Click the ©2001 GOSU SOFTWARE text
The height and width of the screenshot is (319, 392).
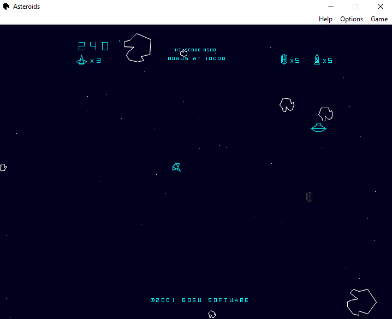pos(199,300)
